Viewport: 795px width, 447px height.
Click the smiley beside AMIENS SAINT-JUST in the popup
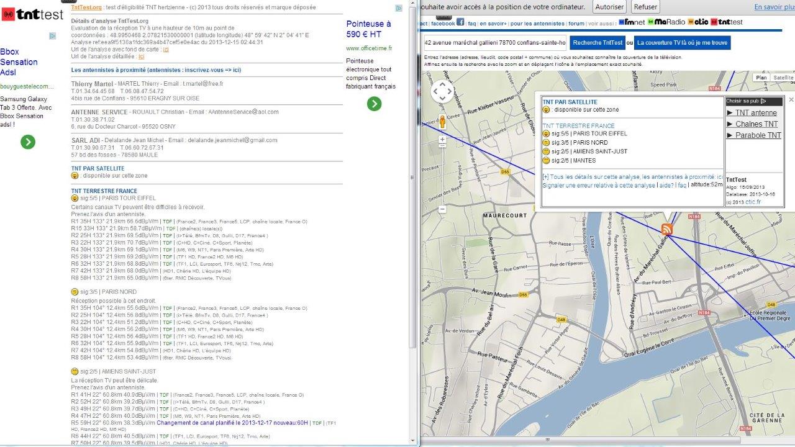[x=546, y=151]
